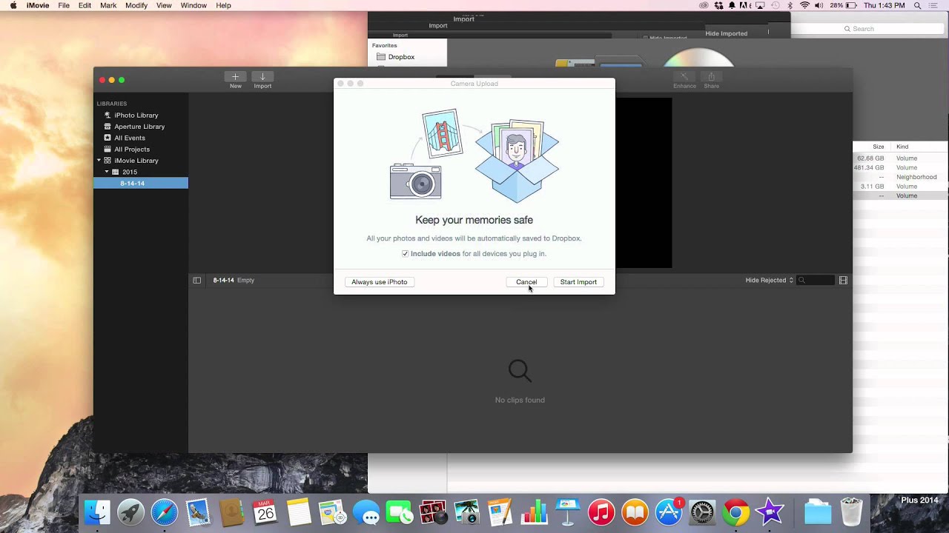Click the Always use iPhoto button
This screenshot has width=949, height=533.
click(x=380, y=282)
